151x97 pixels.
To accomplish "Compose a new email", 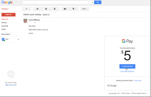I will 9,15.
